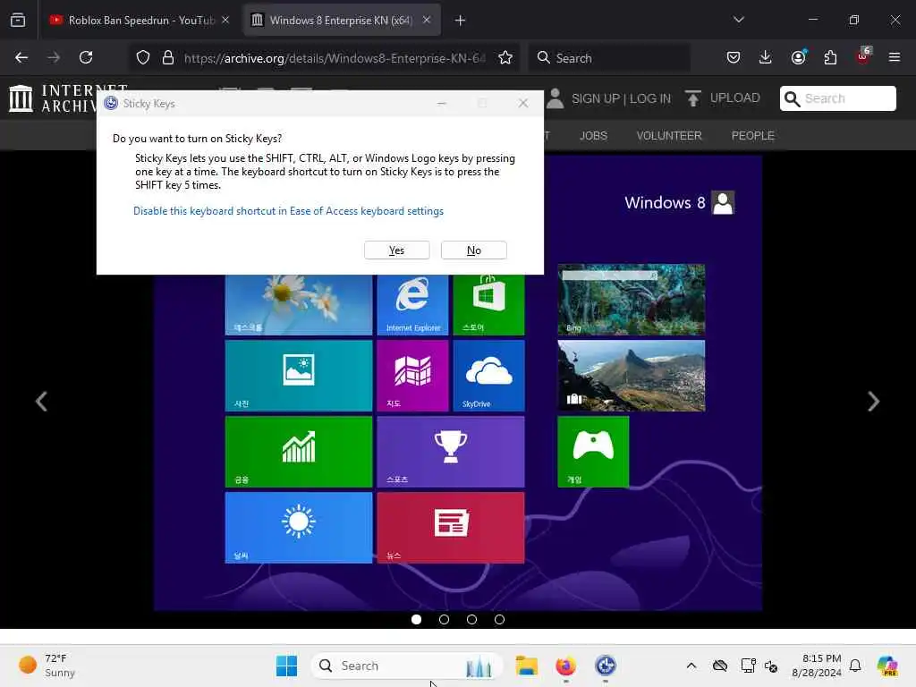Click taskbar Search box
The width and height of the screenshot is (916, 687).
point(407,666)
